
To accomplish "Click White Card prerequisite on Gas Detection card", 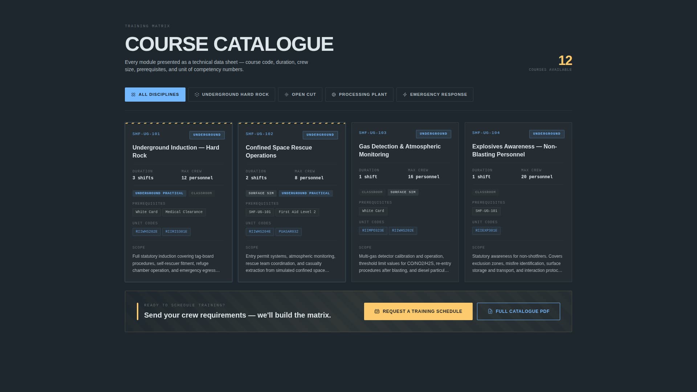I will (x=373, y=211).
